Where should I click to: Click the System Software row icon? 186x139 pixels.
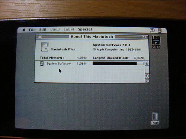coord(42,63)
